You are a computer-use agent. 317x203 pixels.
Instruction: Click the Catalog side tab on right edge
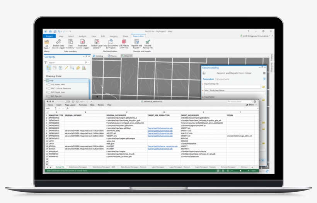(272, 57)
